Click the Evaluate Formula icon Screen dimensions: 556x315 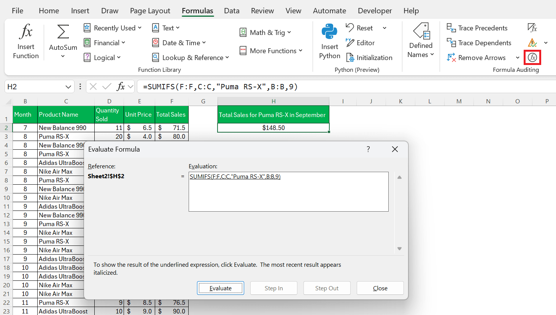click(x=532, y=57)
